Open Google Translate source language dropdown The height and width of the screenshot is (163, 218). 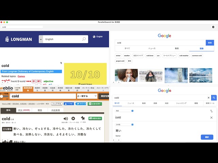pyautogui.click(x=124, y=111)
